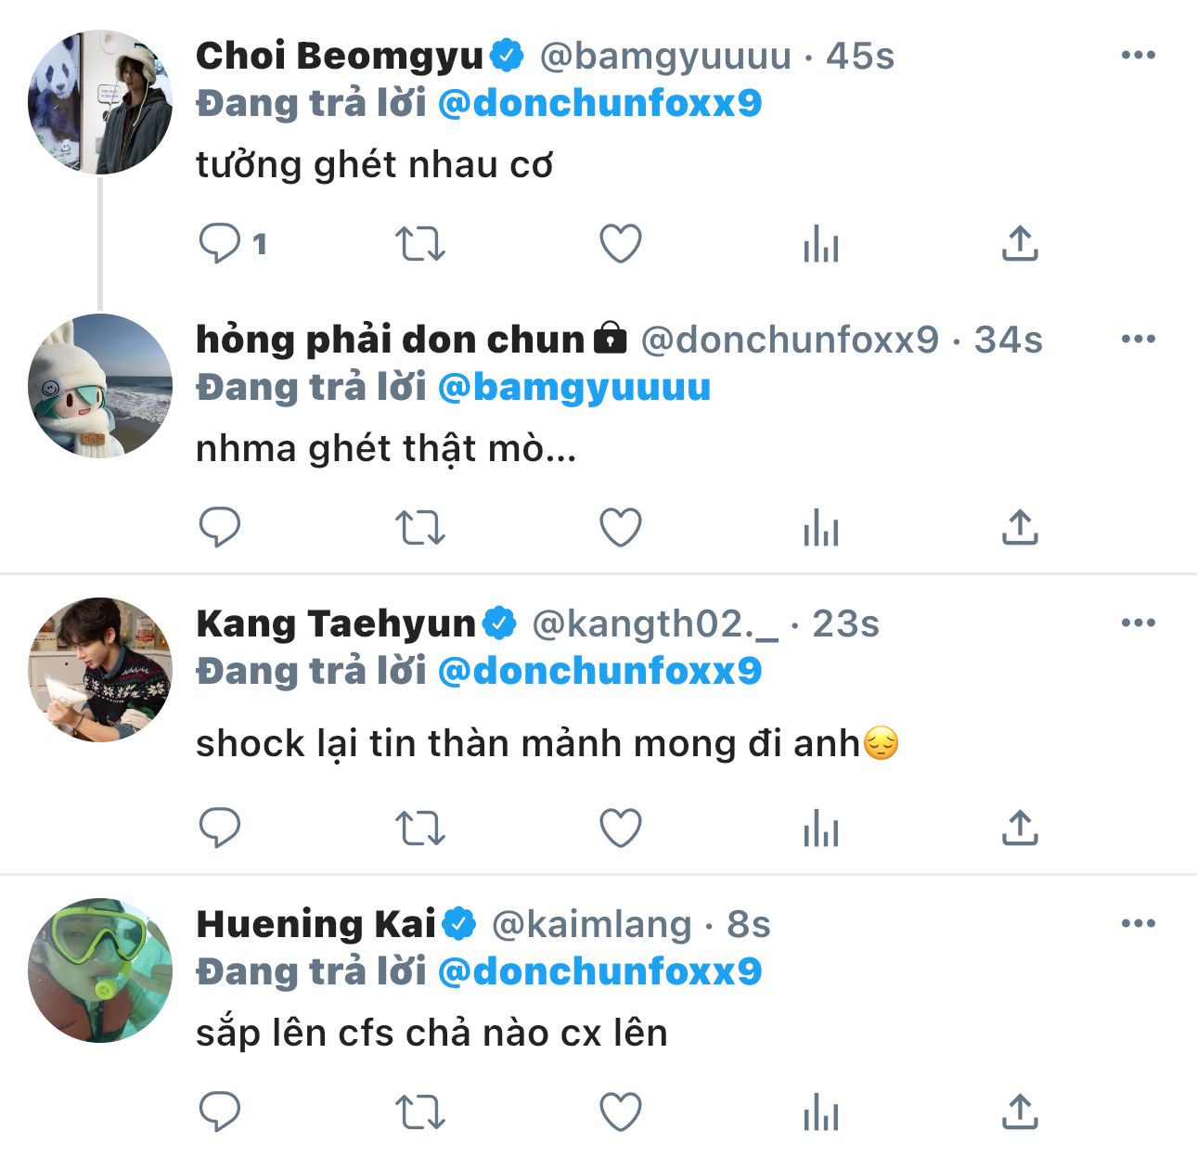The image size is (1197, 1157).
Task: Share Choi Beomgyu's tweet
Action: click(x=1020, y=244)
